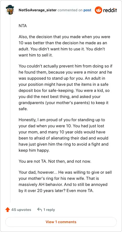Open the reddit wordmark next to the logo
This screenshot has height=232, width=122.
110,10
